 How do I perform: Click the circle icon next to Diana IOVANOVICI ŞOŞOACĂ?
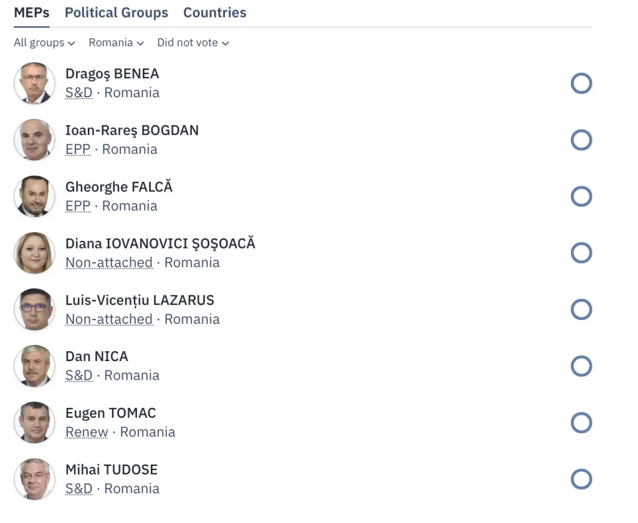click(581, 253)
